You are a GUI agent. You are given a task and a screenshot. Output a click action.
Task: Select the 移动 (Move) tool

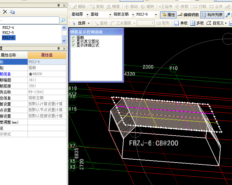point(131,7)
